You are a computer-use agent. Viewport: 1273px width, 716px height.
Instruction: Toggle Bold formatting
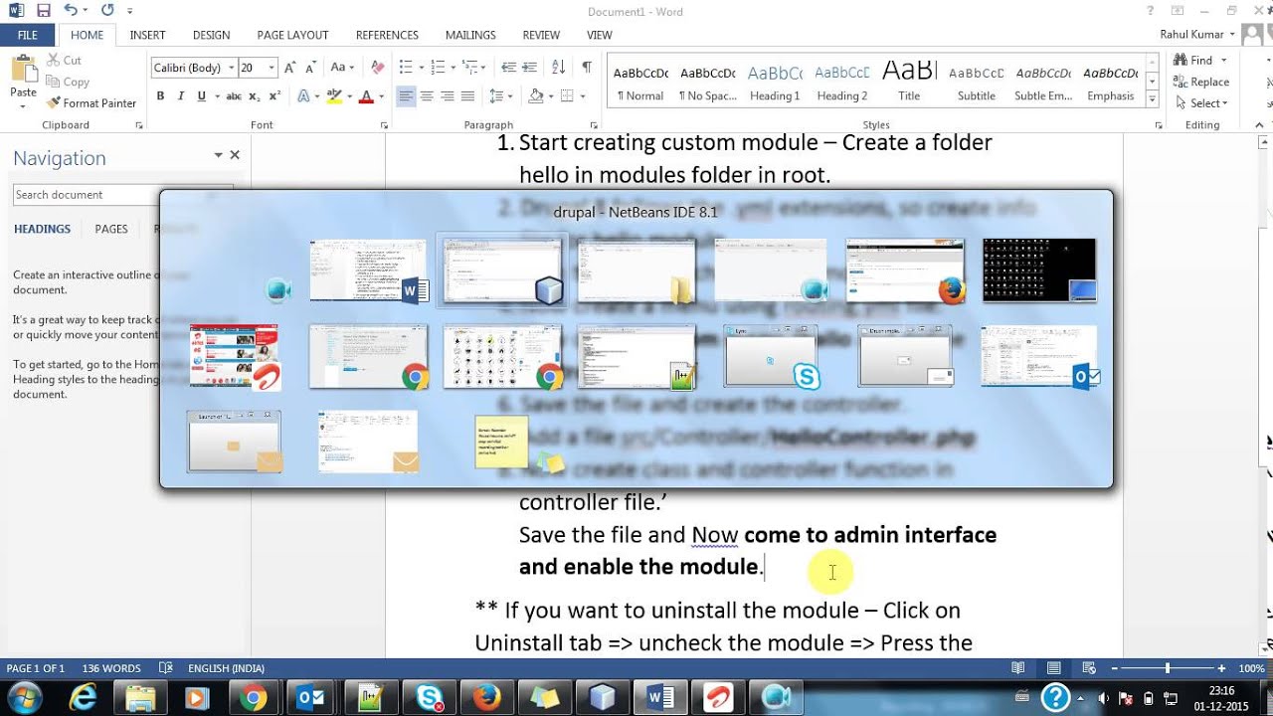160,96
